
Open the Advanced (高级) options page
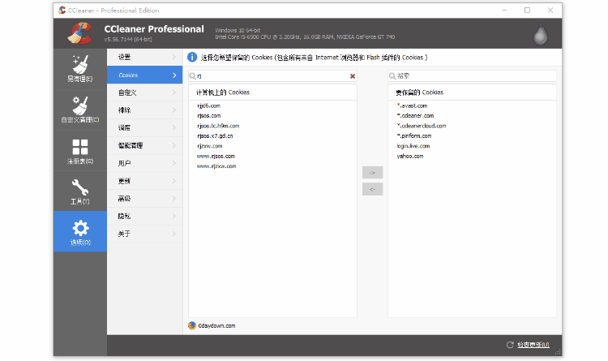(144, 199)
